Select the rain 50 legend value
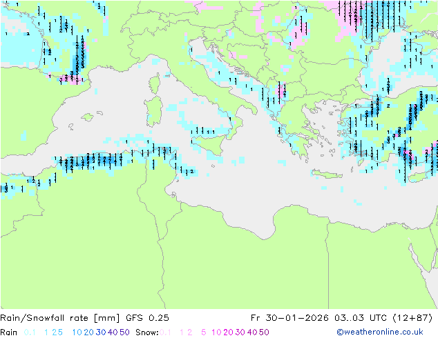This screenshot has width=438, height=338. pyautogui.click(x=124, y=332)
